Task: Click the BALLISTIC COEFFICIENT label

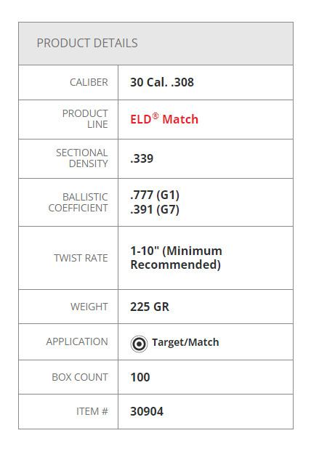Action: pos(78,203)
